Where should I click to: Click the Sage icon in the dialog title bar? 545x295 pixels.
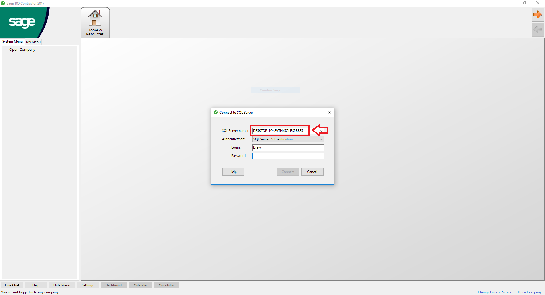coord(216,112)
